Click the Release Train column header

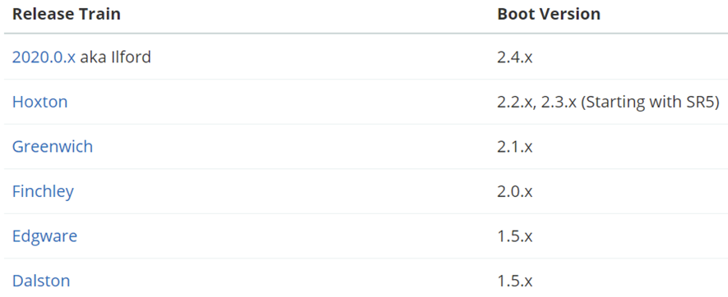(67, 14)
